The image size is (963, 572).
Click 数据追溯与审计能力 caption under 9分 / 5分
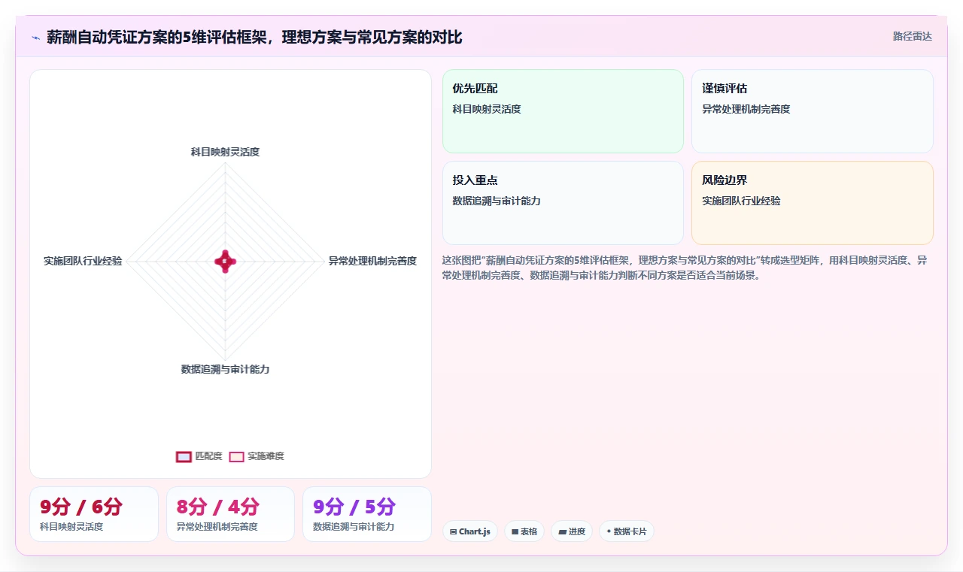click(x=354, y=527)
